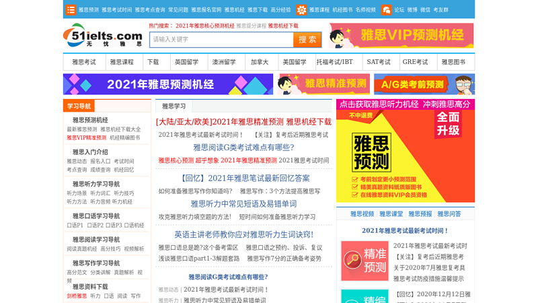Click 成绩查询 sidebar link
The image size is (538, 303).
(x=100, y=170)
